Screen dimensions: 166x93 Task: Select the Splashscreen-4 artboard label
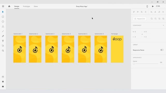(66, 34)
